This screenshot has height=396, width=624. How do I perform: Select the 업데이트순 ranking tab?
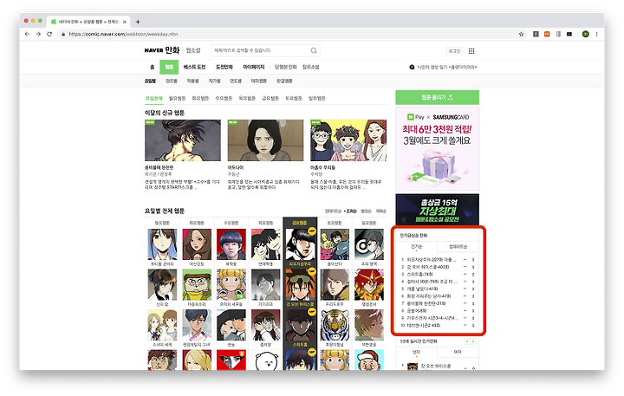[x=458, y=247]
